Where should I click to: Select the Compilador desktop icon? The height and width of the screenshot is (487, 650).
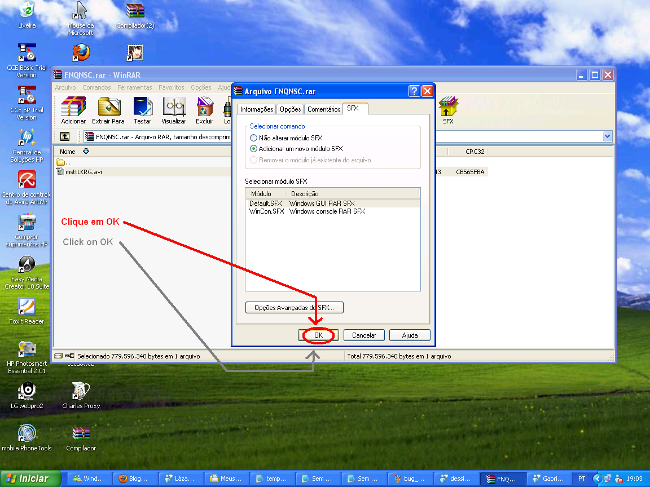pyautogui.click(x=81, y=438)
